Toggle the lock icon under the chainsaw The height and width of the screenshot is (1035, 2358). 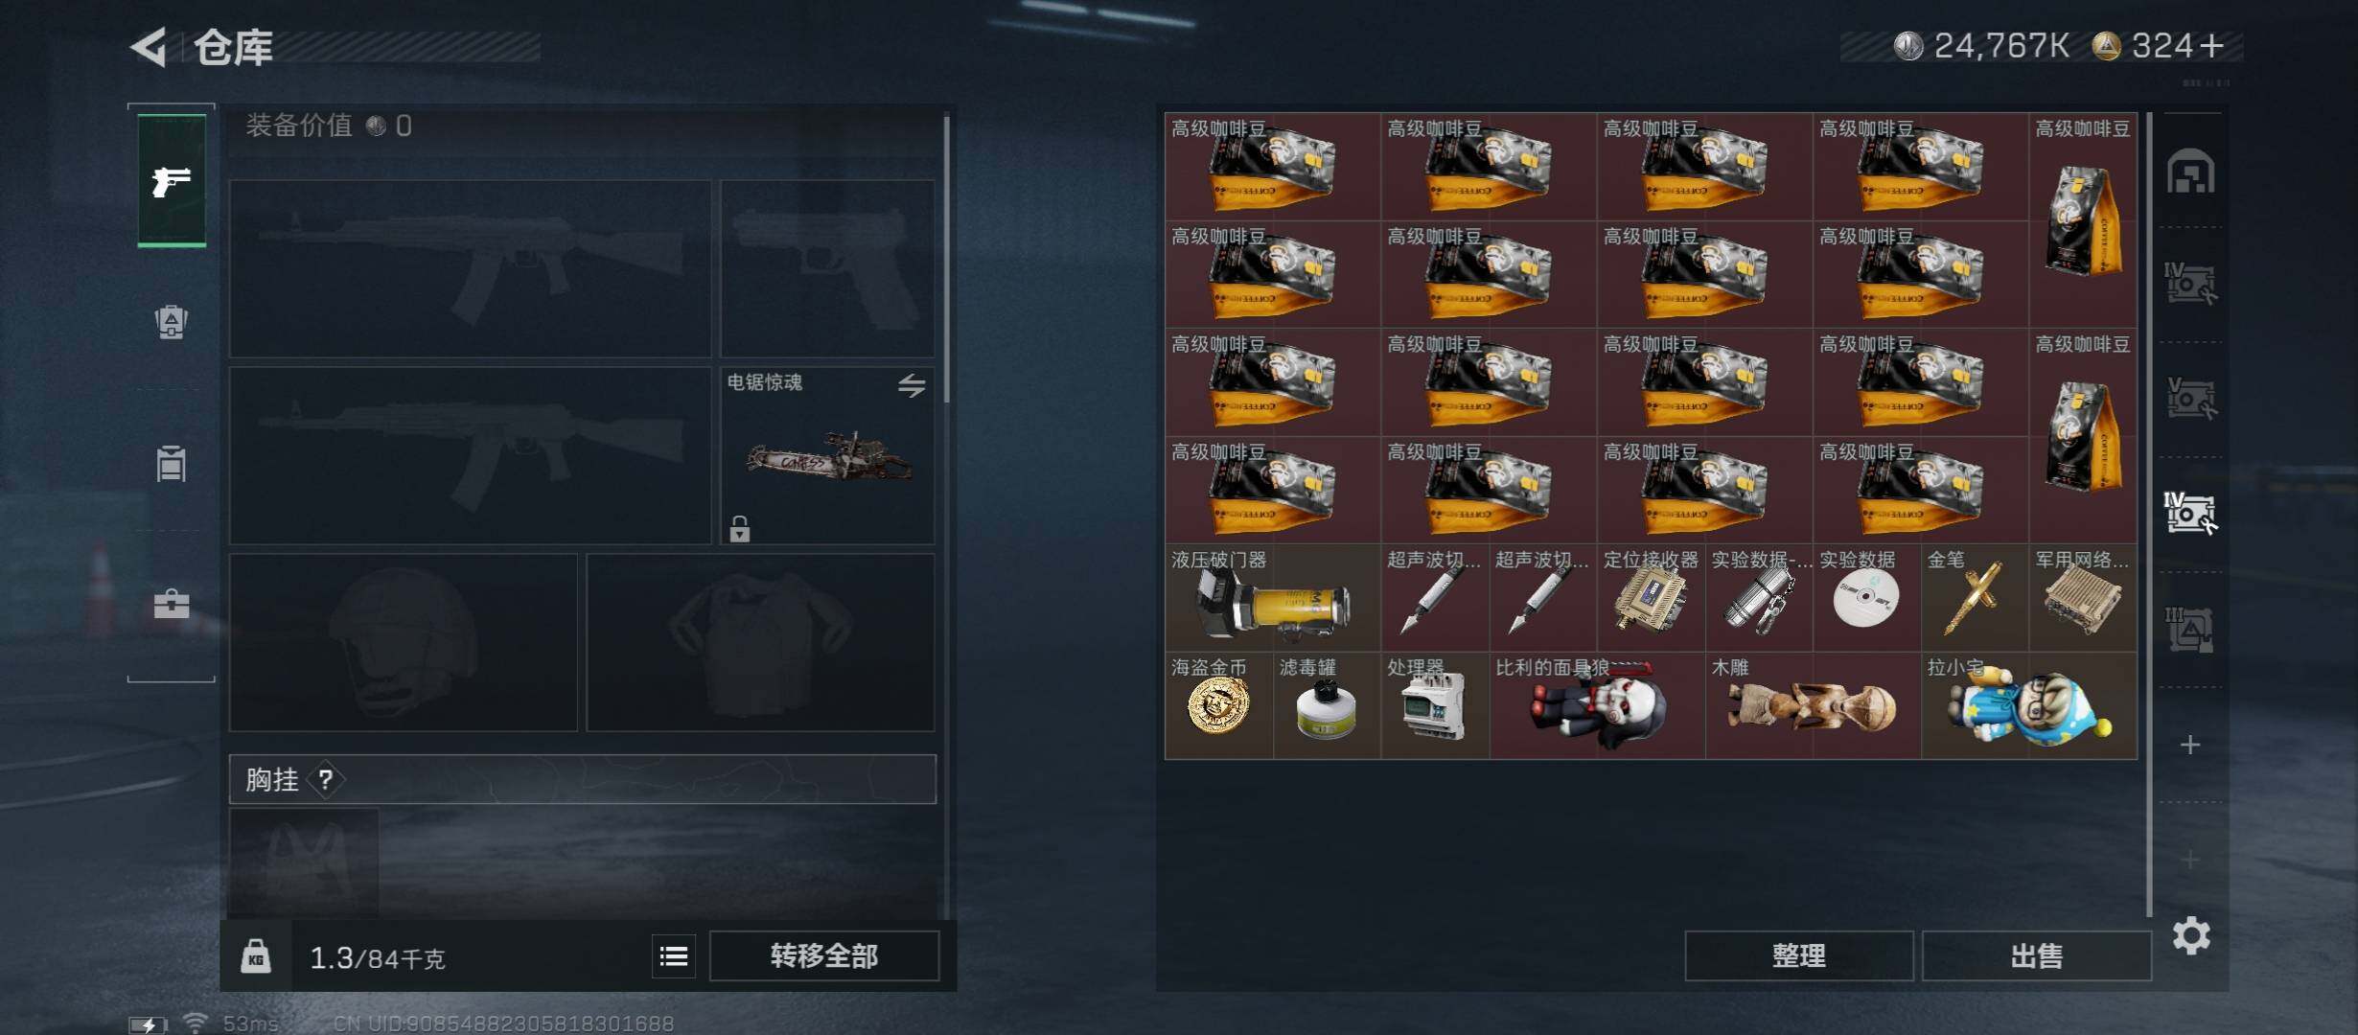click(739, 528)
